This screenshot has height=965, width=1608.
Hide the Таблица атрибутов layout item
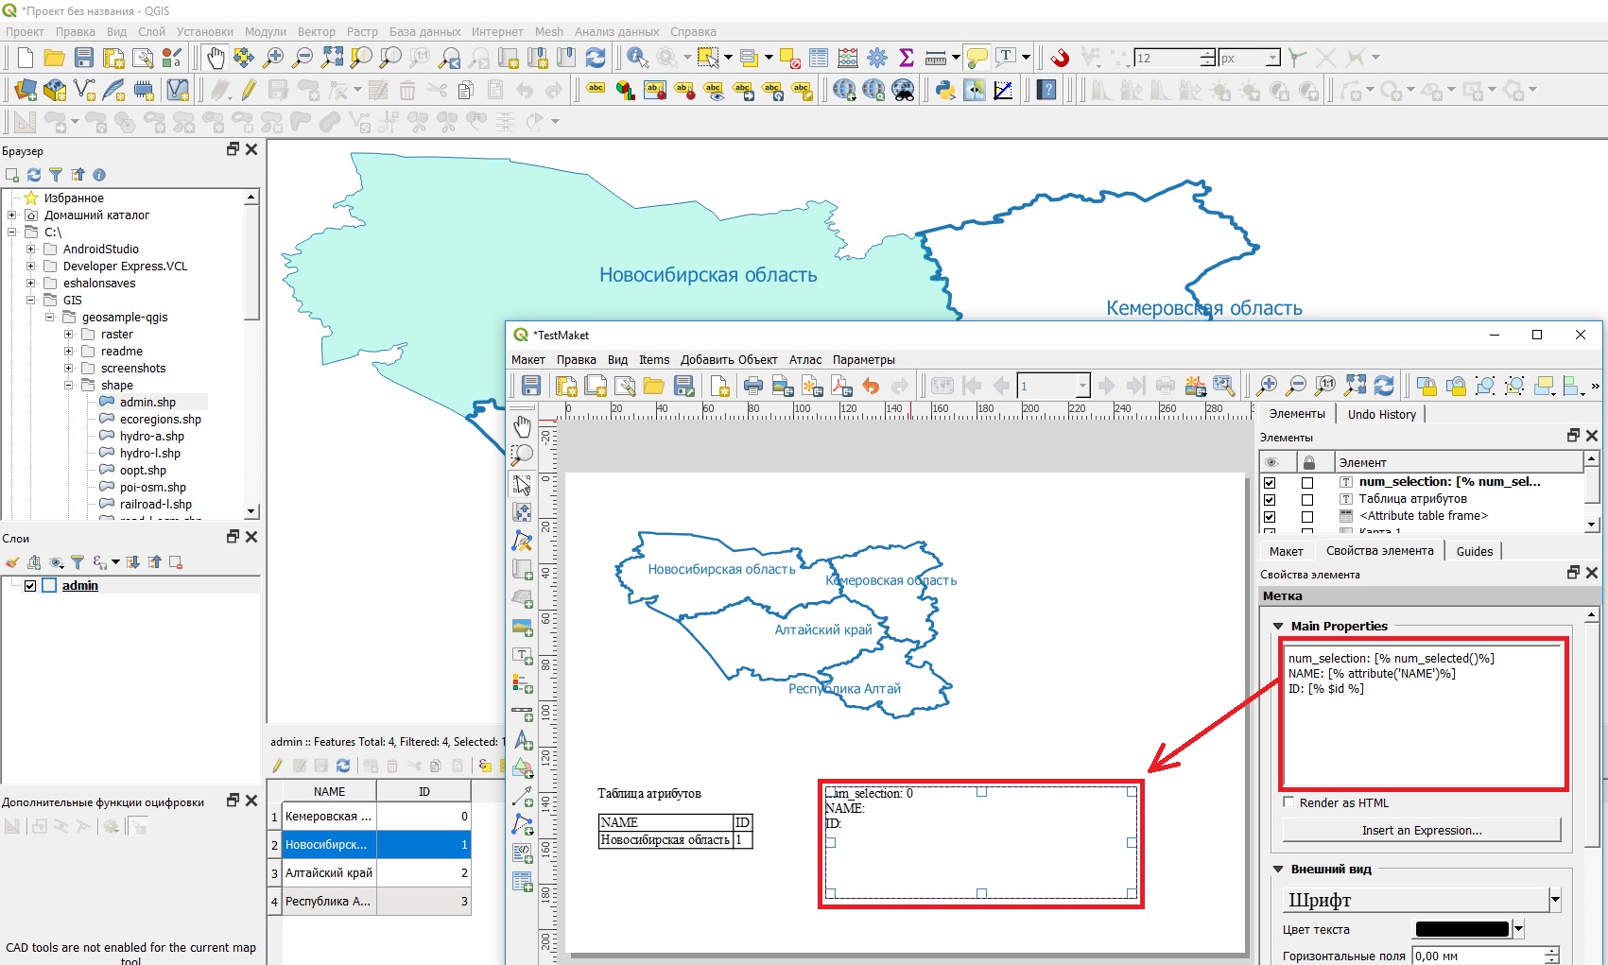(x=1270, y=499)
